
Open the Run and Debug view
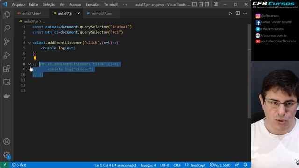pyautogui.click(x=7, y=55)
